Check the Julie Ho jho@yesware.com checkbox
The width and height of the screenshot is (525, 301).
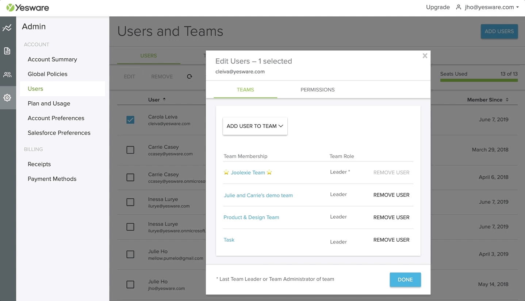coord(130,284)
